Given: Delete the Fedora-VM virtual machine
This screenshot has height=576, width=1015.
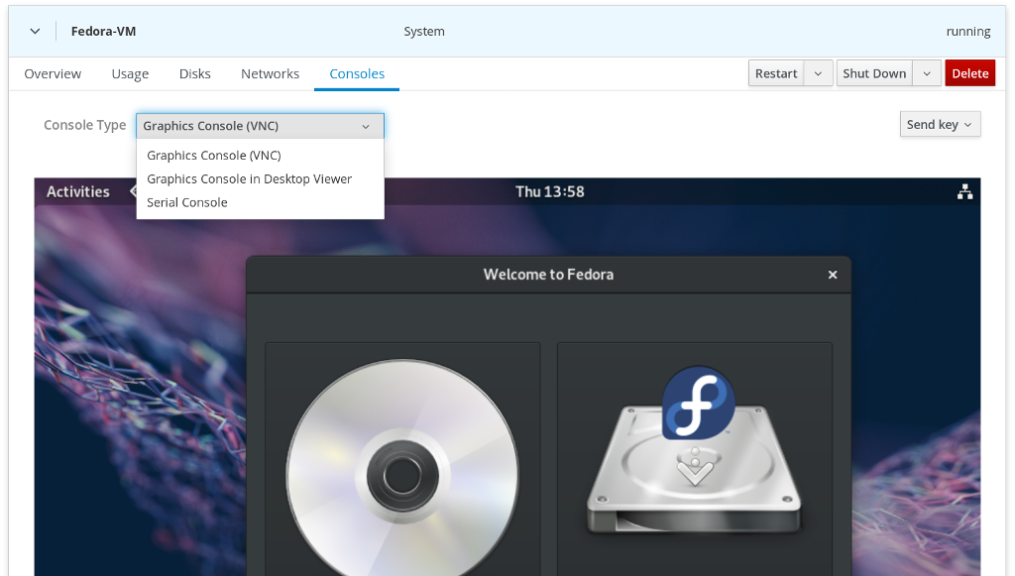Looking at the screenshot, I should (x=969, y=73).
